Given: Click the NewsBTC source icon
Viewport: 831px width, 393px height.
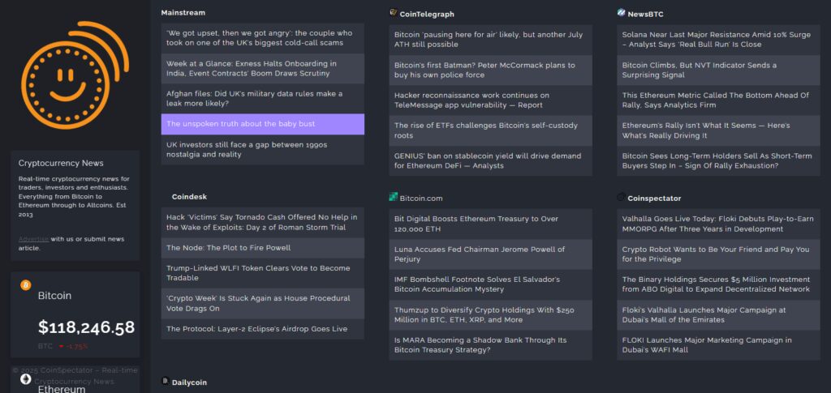Looking at the screenshot, I should tap(621, 13).
